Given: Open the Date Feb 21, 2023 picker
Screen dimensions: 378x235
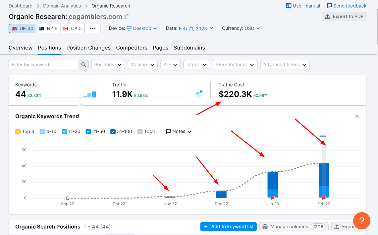Looking at the screenshot, I should coord(196,29).
